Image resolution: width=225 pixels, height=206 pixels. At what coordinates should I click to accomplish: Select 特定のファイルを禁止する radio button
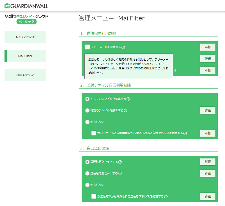pyautogui.click(x=87, y=110)
